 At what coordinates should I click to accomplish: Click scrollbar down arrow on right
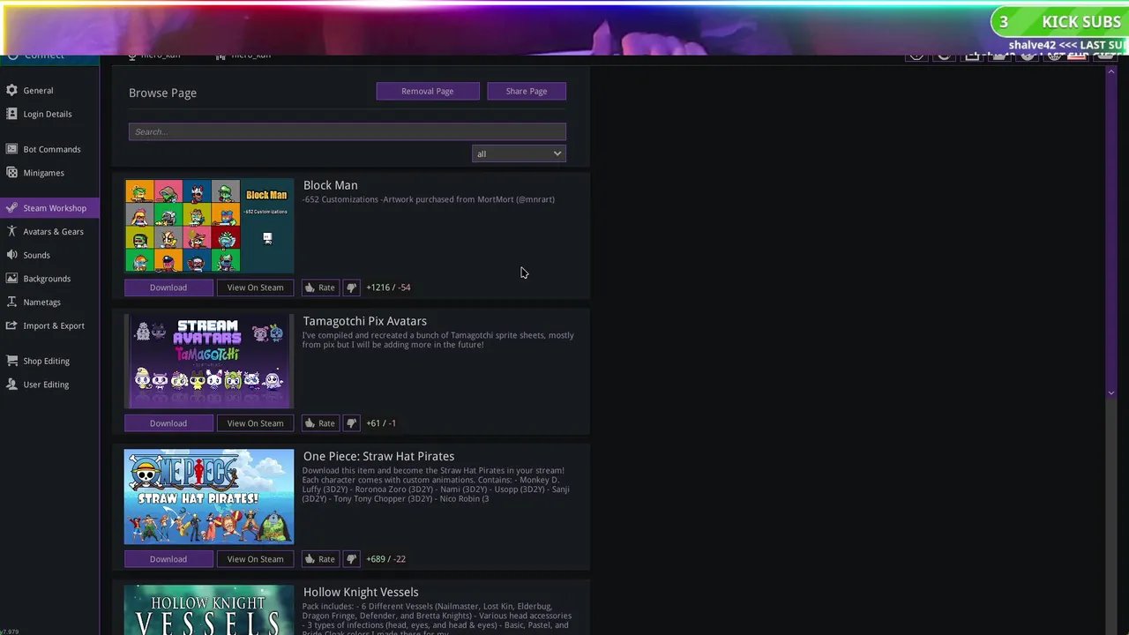pyautogui.click(x=1111, y=392)
